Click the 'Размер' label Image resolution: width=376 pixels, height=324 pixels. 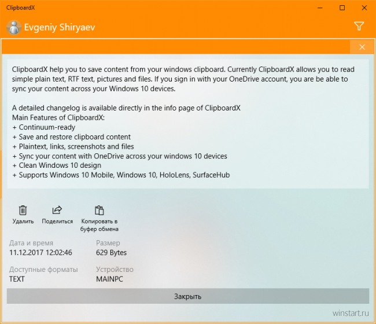pos(108,243)
